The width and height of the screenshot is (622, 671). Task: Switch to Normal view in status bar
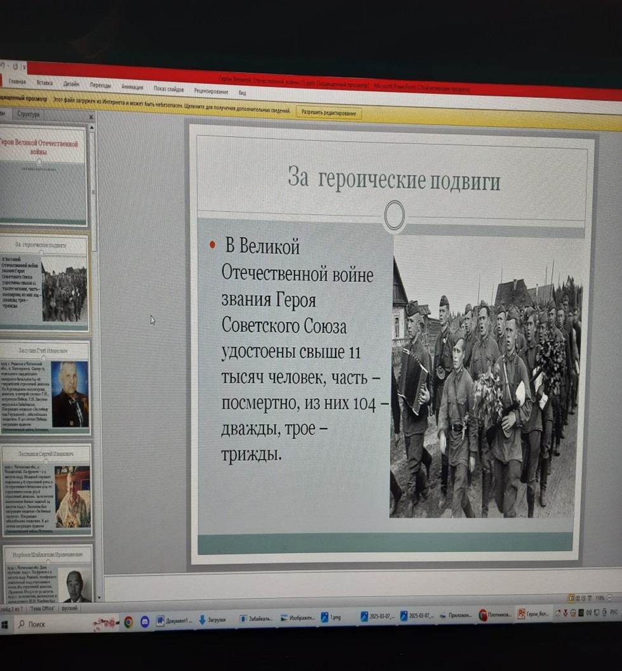click(571, 598)
